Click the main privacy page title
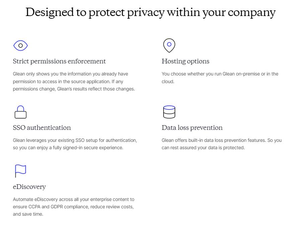This screenshot has height=227, width=295. (x=150, y=12)
